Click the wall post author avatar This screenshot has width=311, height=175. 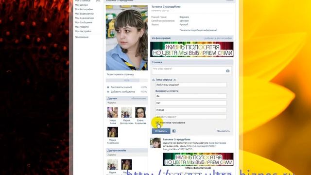click(155, 143)
